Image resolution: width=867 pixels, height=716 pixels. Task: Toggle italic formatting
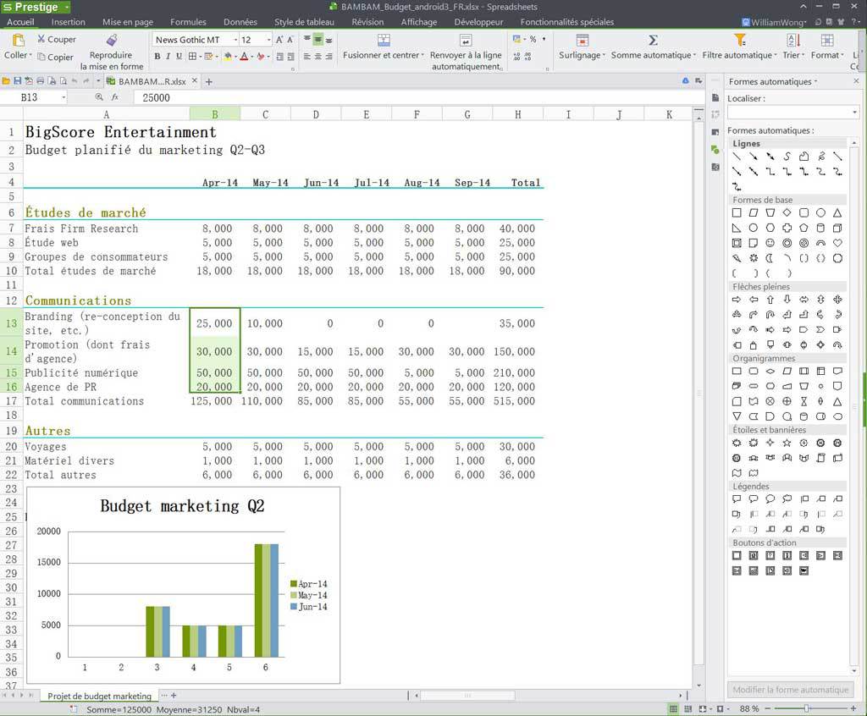168,57
